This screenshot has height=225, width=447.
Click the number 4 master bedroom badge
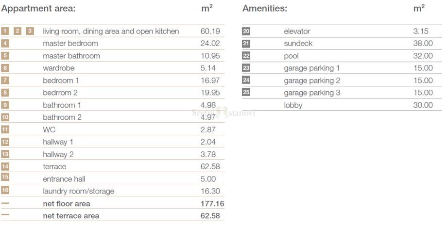pyautogui.click(x=5, y=44)
